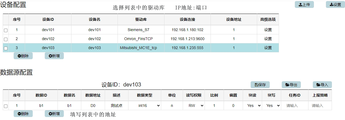
Task: Check the dev101 row checkbox
Action: pyautogui.click(x=6, y=30)
